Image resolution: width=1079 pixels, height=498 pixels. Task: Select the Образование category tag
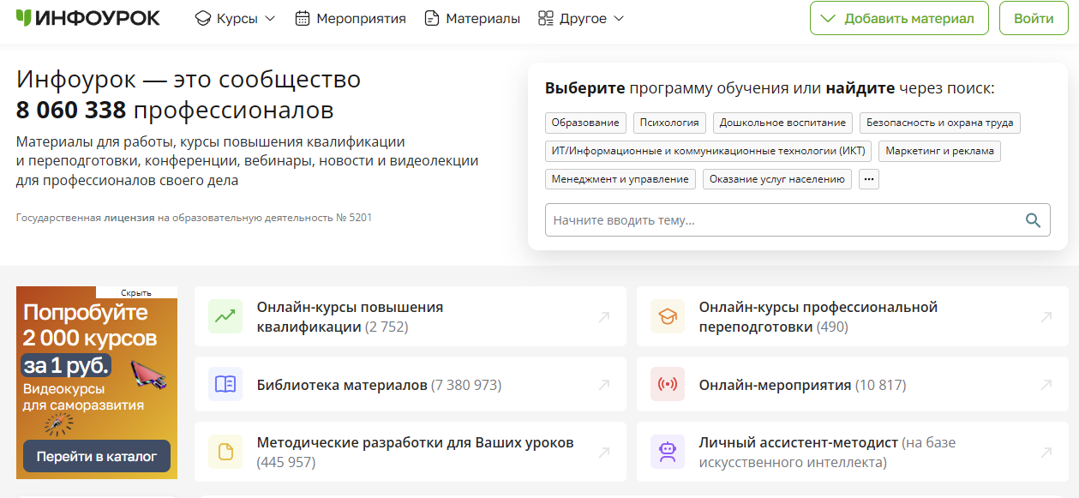coord(585,123)
